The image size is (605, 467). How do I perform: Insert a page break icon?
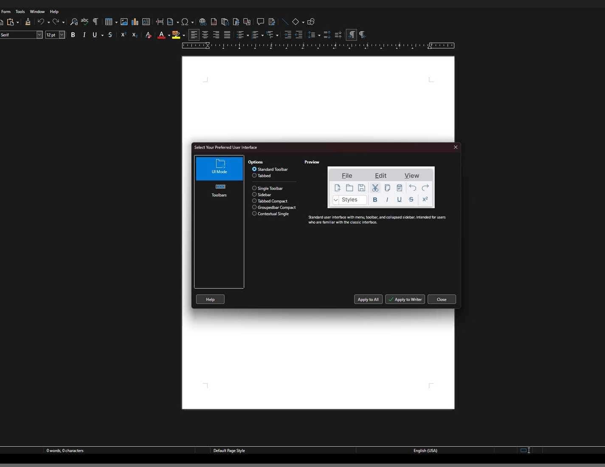pyautogui.click(x=160, y=22)
